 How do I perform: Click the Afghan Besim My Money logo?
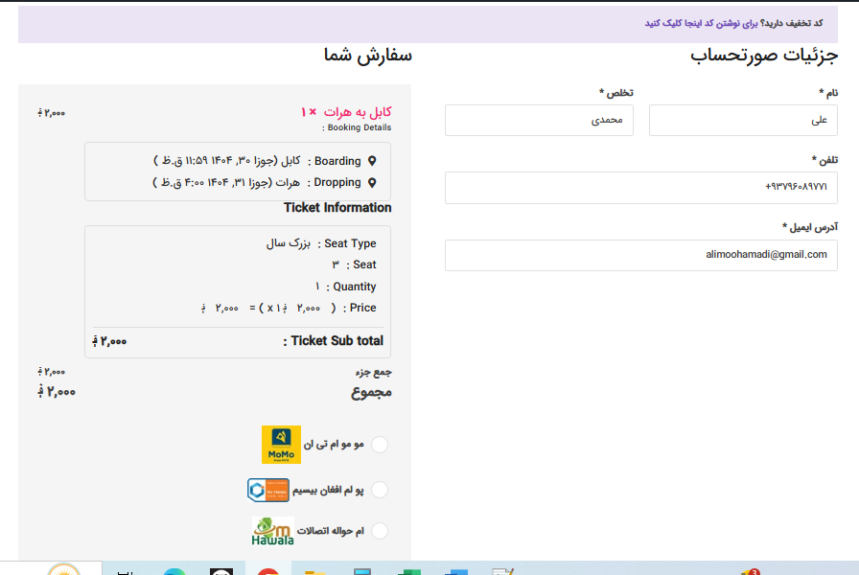(268, 490)
